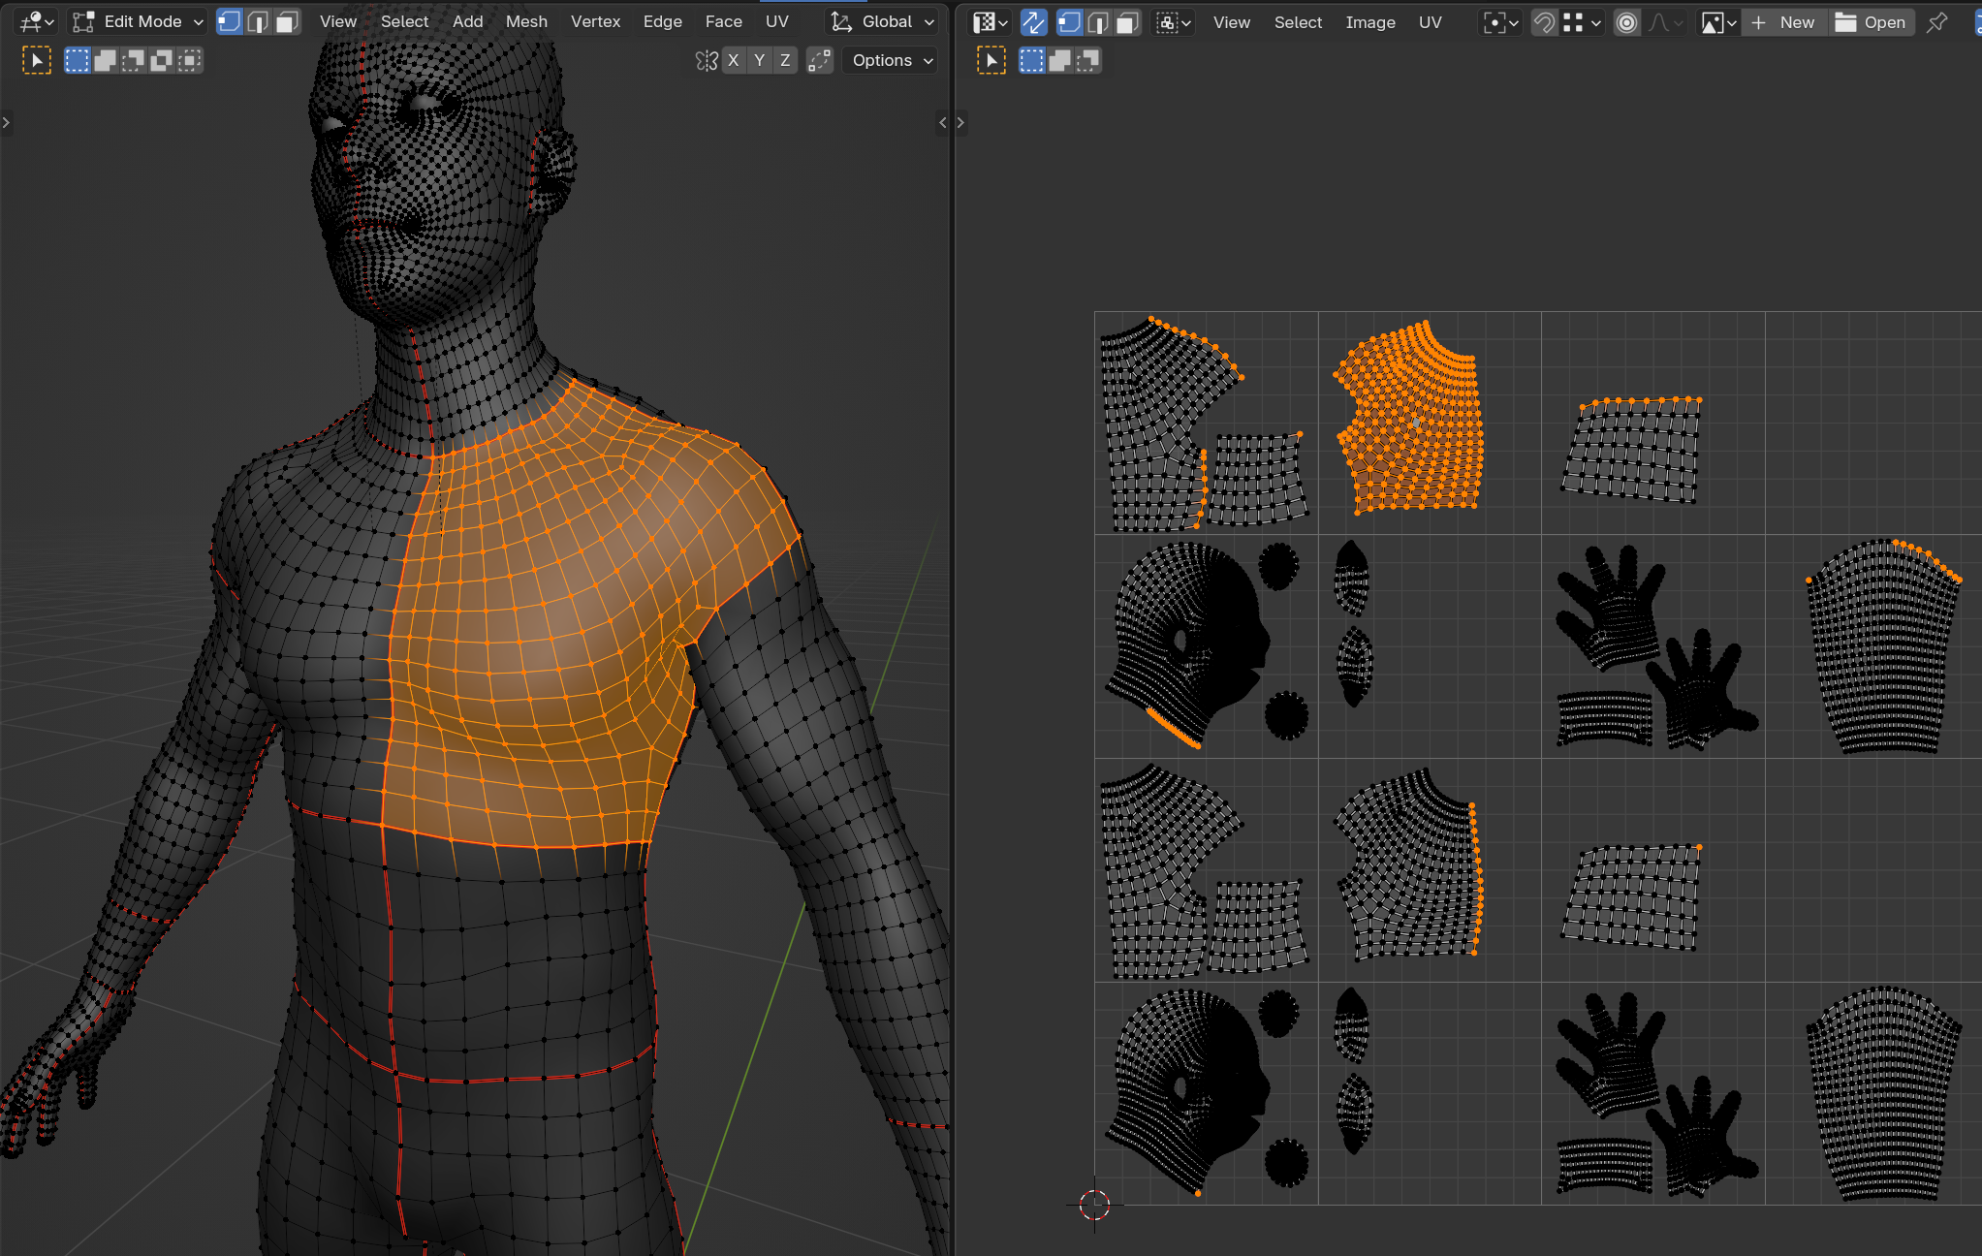Toggle Z axis mesh symmetry
This screenshot has width=1982, height=1256.
click(x=785, y=60)
